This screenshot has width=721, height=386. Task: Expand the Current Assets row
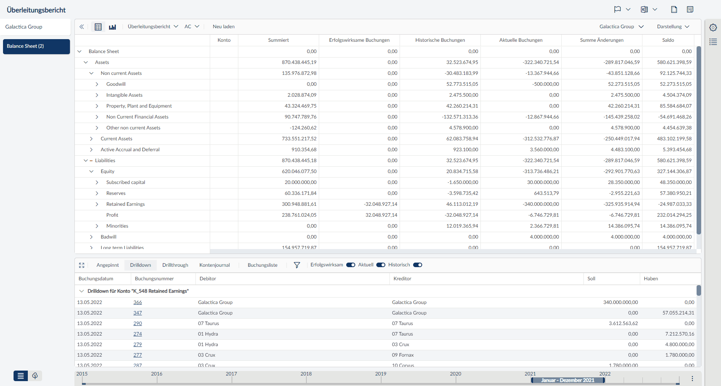(91, 139)
